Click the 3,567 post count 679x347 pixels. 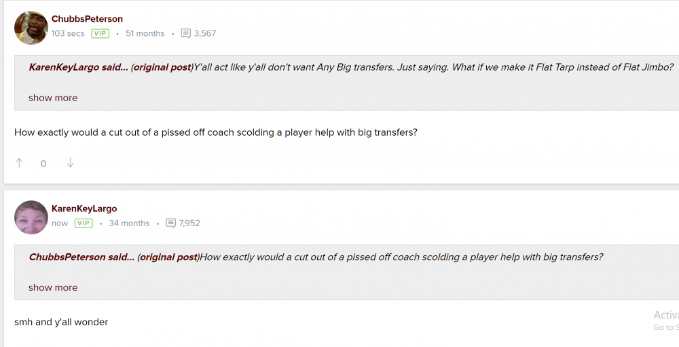(205, 33)
